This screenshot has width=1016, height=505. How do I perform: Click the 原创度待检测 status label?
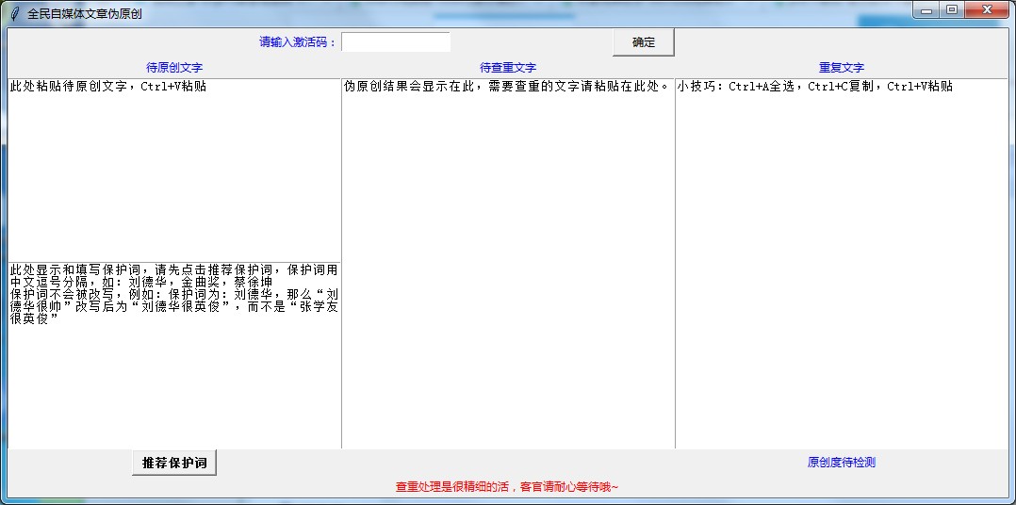click(x=842, y=463)
